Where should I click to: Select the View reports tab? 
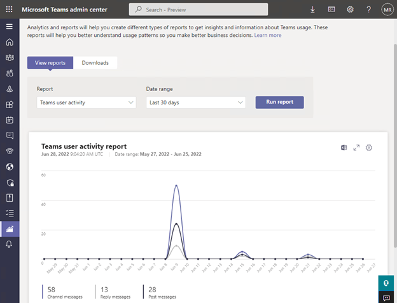[50, 63]
